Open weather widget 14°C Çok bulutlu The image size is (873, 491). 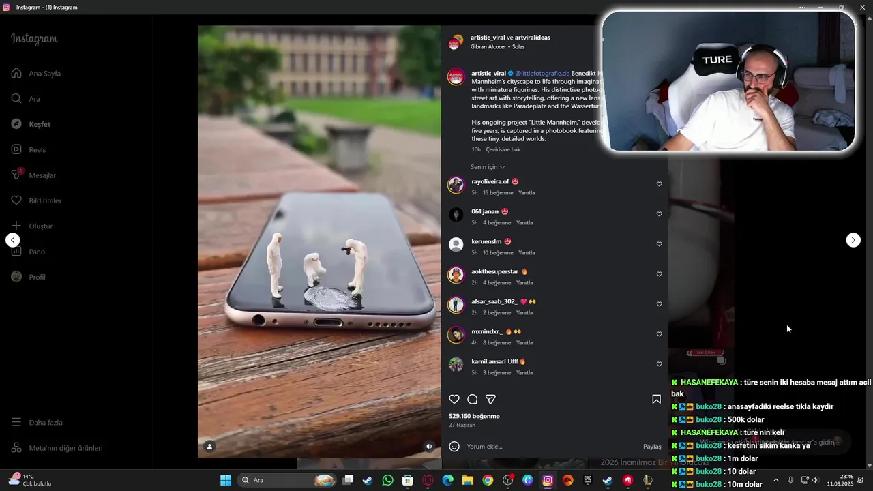click(x=29, y=480)
